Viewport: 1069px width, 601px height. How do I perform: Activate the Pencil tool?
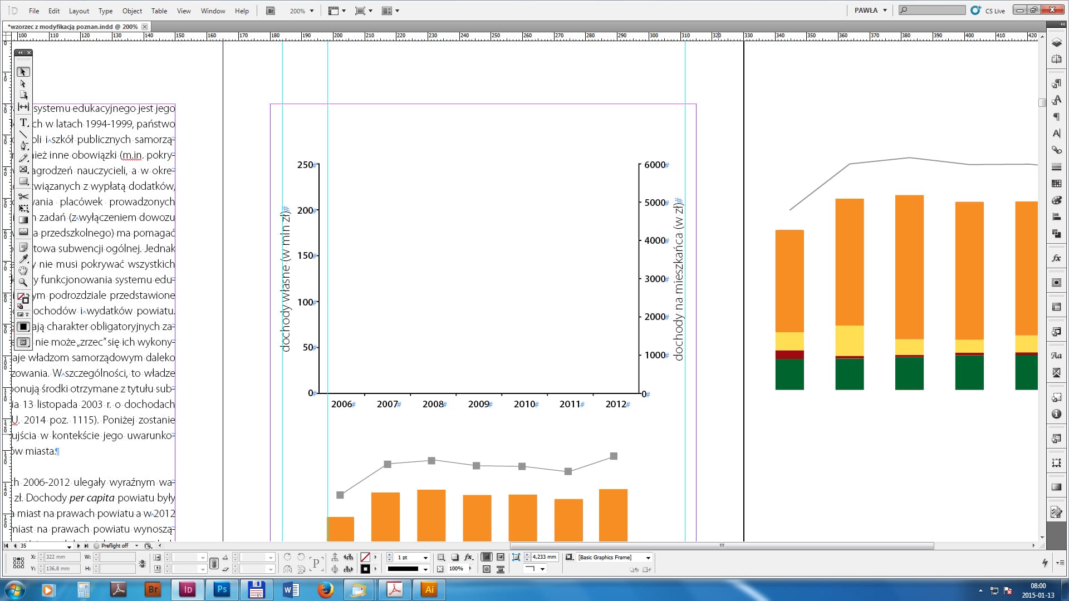coord(23,158)
